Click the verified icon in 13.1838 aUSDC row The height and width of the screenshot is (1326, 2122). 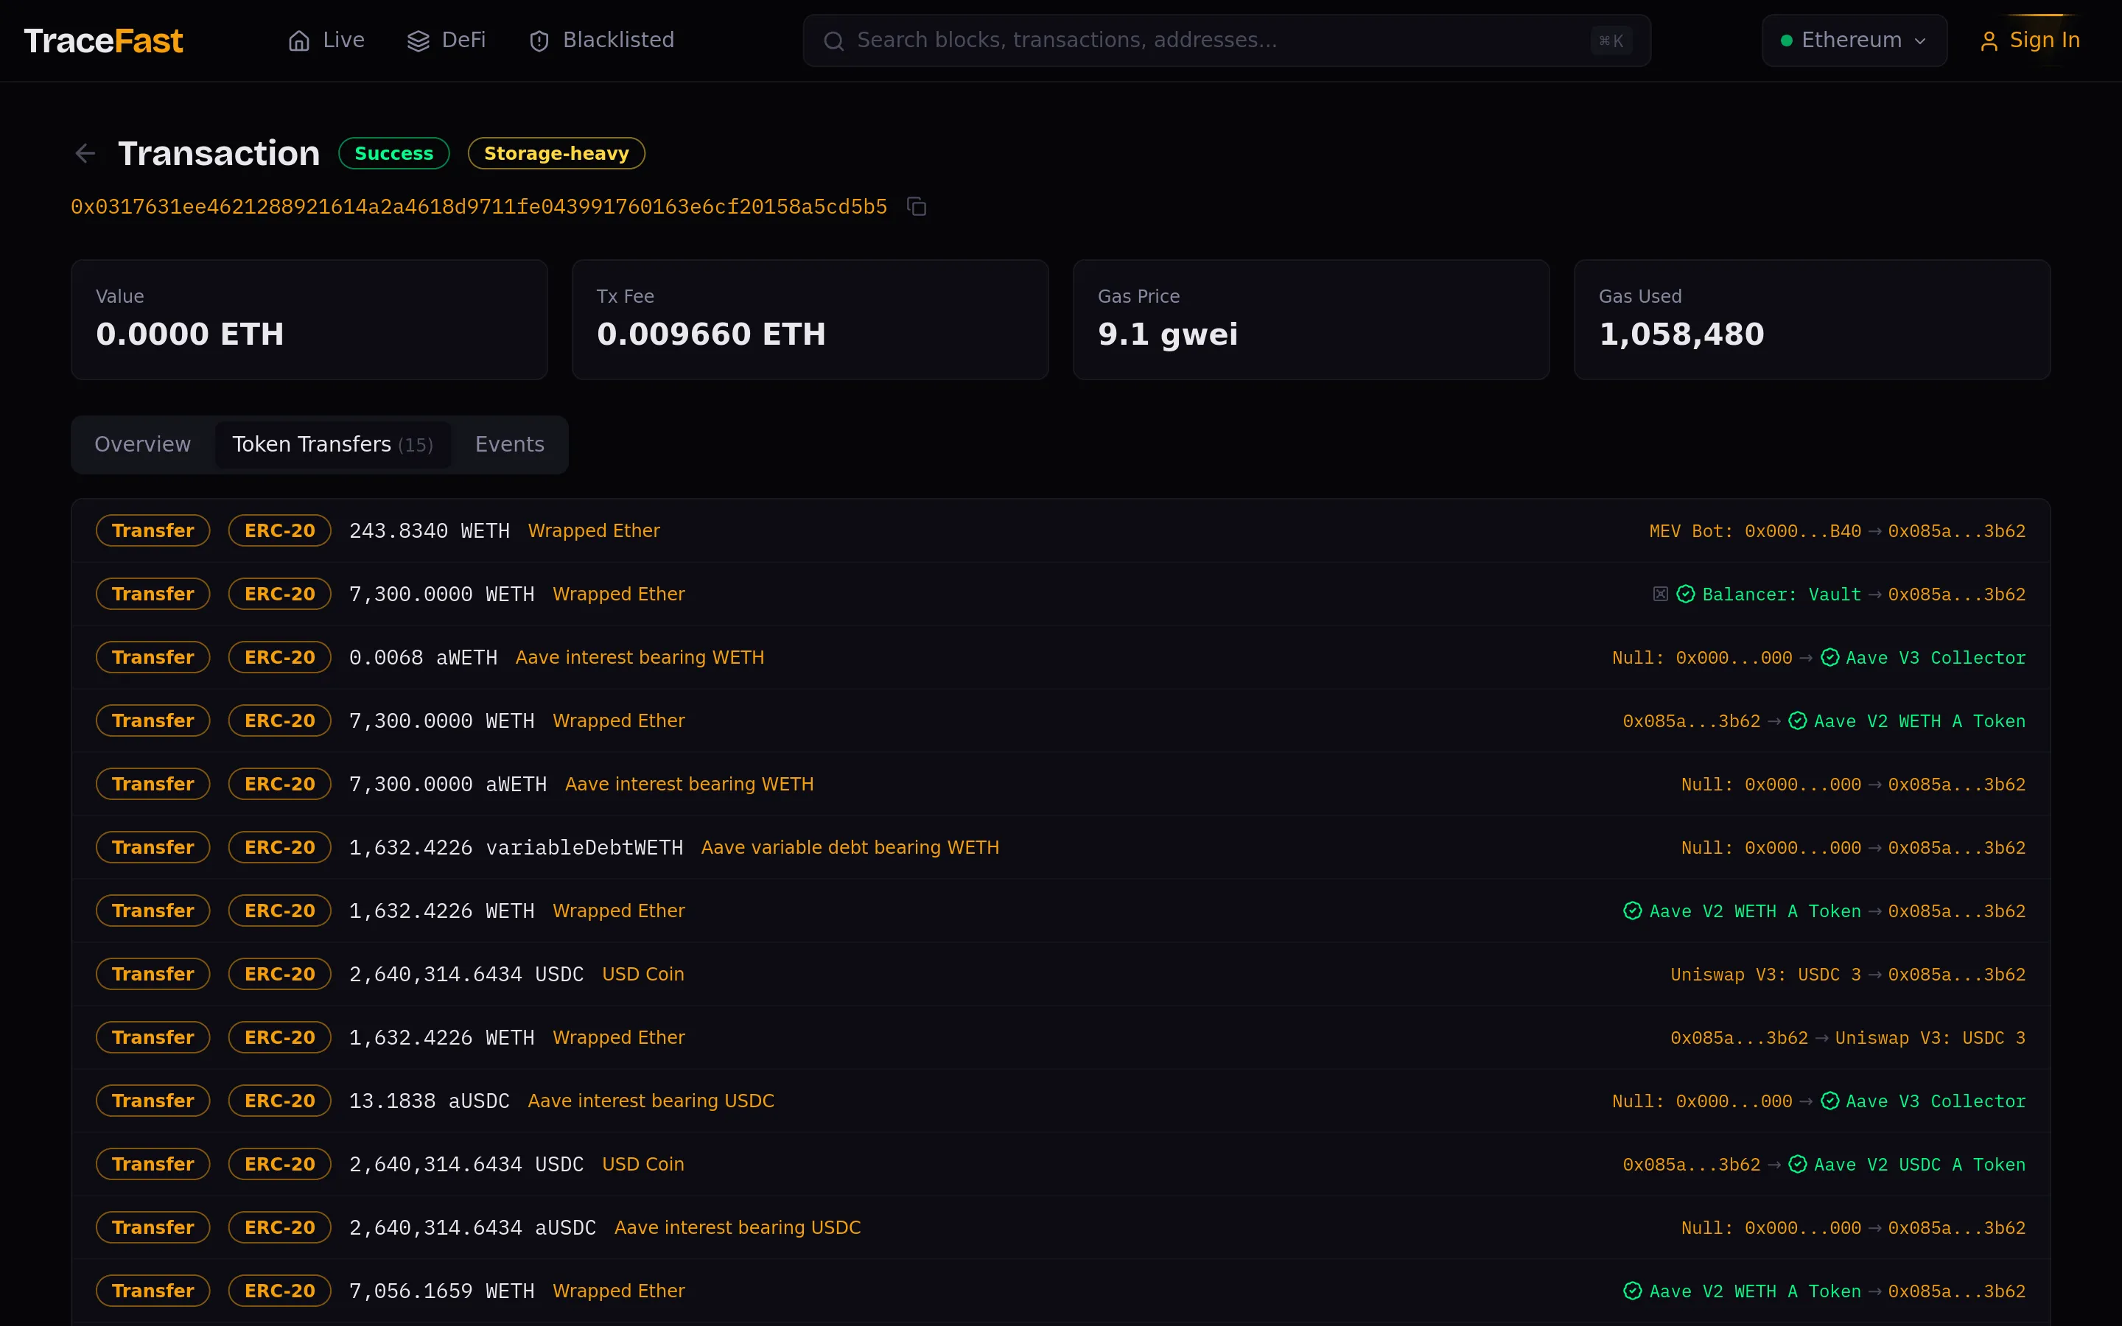pos(1830,1101)
